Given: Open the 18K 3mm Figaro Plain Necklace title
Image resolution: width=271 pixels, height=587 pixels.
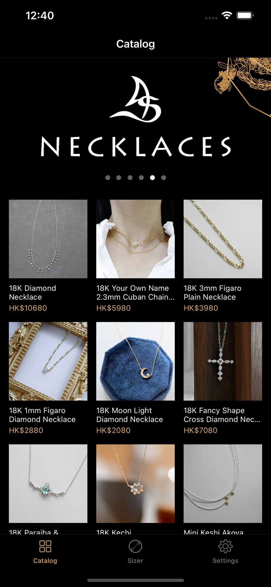Looking at the screenshot, I should (x=212, y=293).
